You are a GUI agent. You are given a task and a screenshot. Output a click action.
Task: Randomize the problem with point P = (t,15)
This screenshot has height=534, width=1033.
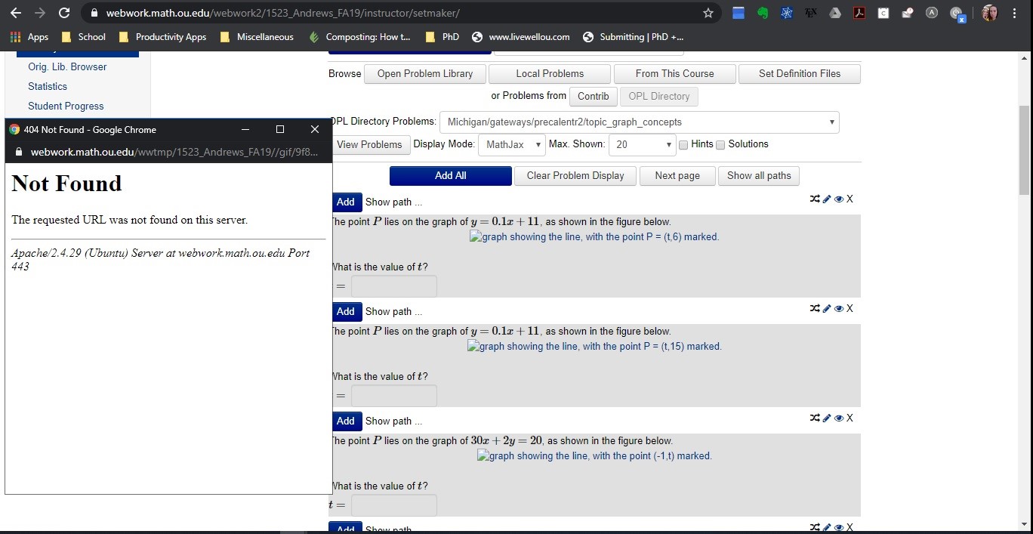click(x=815, y=309)
